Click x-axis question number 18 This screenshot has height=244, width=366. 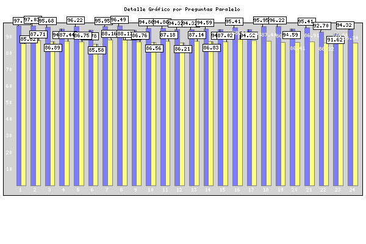tap(265, 190)
